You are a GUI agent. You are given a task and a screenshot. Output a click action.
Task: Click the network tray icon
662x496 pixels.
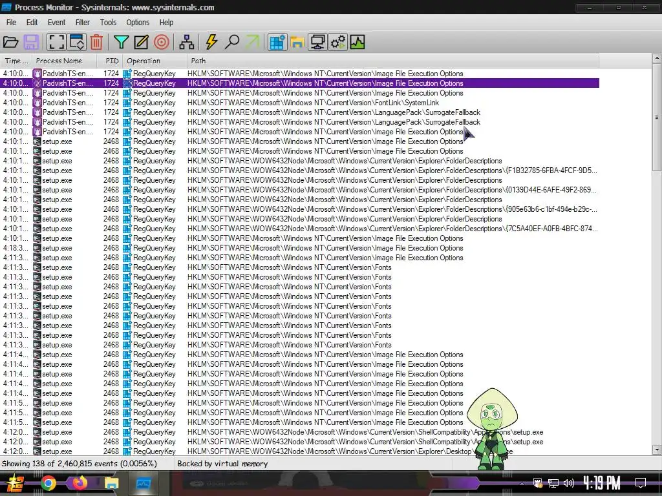coord(553,483)
